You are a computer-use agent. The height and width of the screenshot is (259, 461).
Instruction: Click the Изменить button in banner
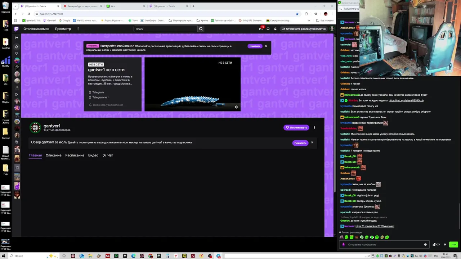pos(255,46)
